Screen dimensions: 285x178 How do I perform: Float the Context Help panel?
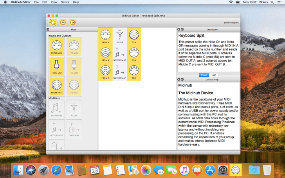click(x=182, y=79)
